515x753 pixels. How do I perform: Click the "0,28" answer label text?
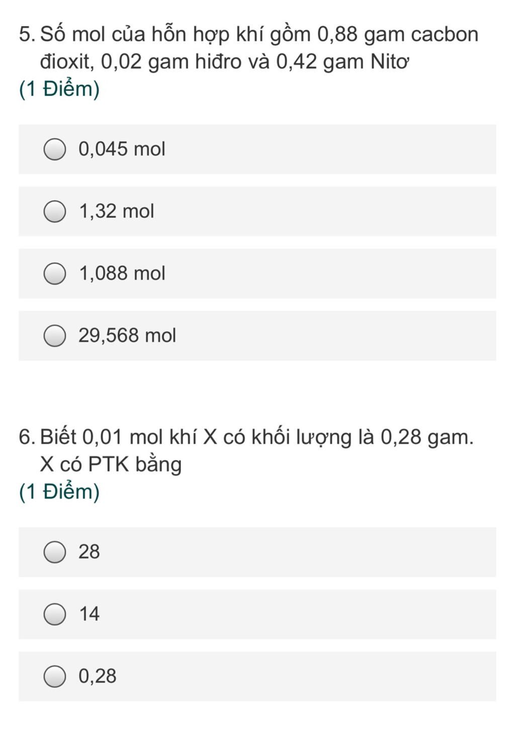coord(98,676)
